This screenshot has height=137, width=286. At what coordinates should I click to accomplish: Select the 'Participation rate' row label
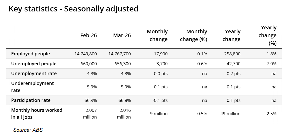pos(31,100)
